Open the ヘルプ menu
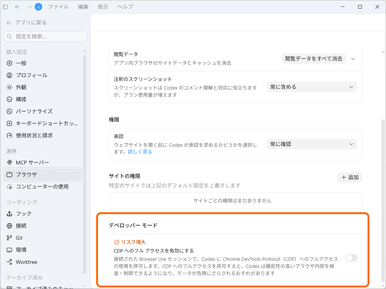 (x=125, y=7)
